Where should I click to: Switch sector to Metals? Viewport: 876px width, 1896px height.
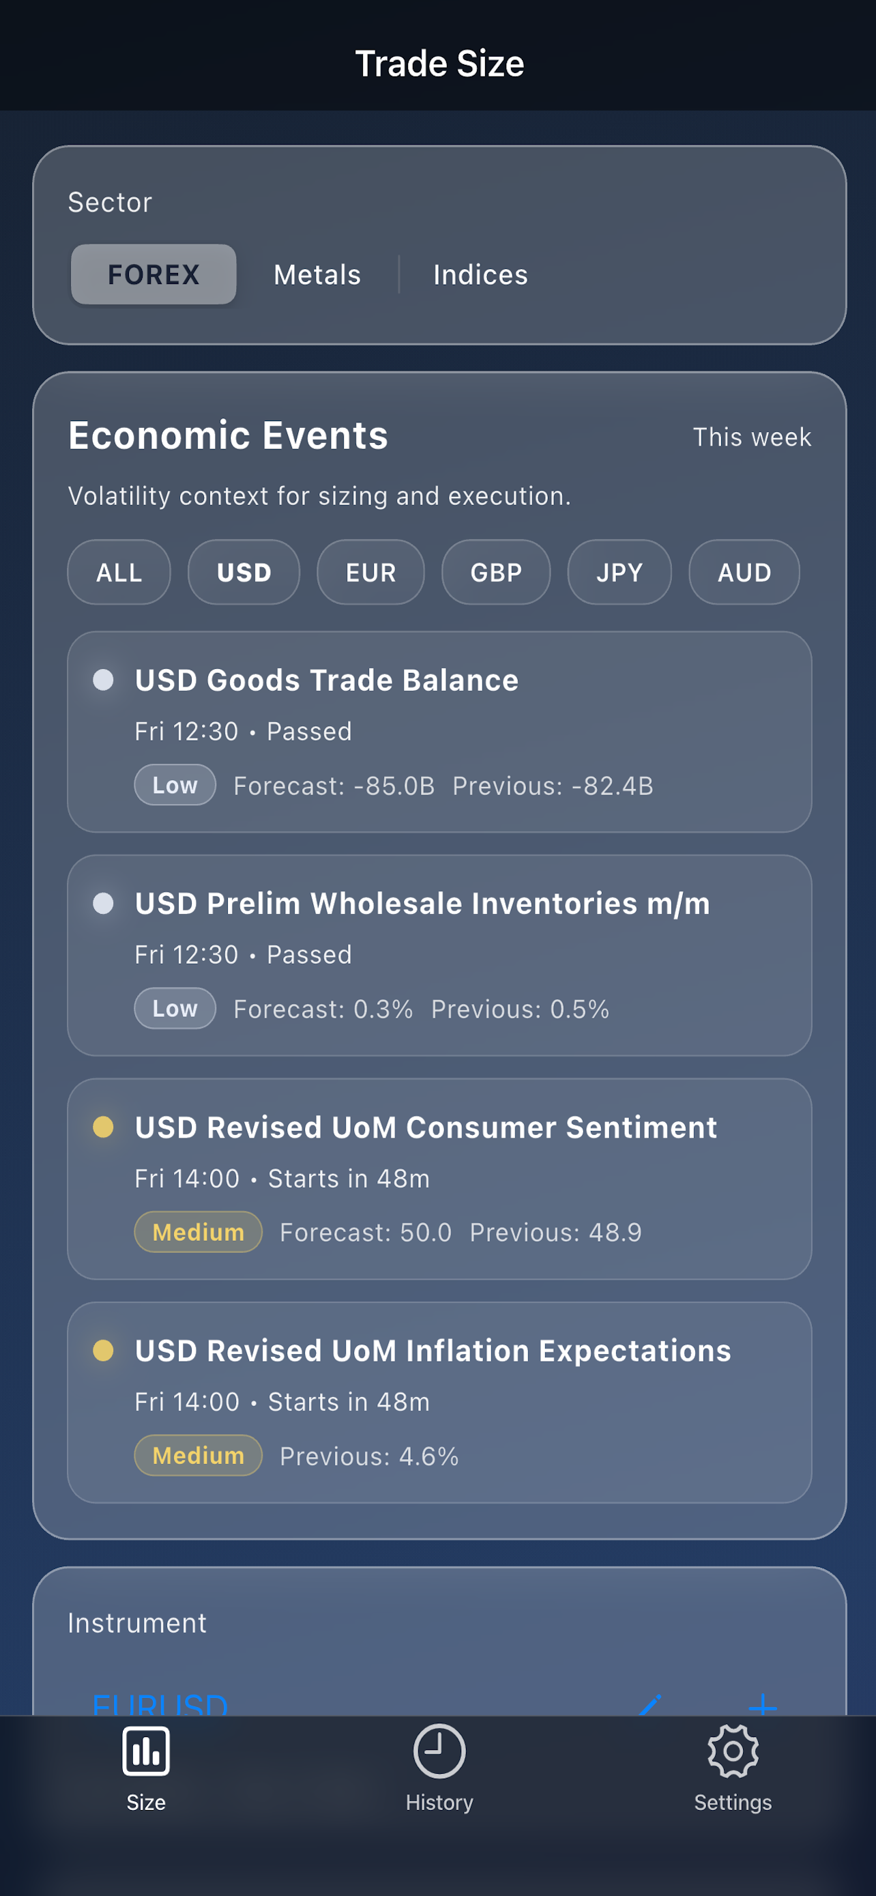317,274
